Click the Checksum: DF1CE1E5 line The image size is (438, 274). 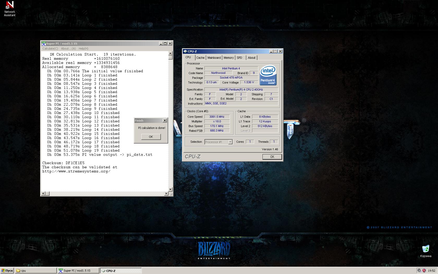(63, 163)
